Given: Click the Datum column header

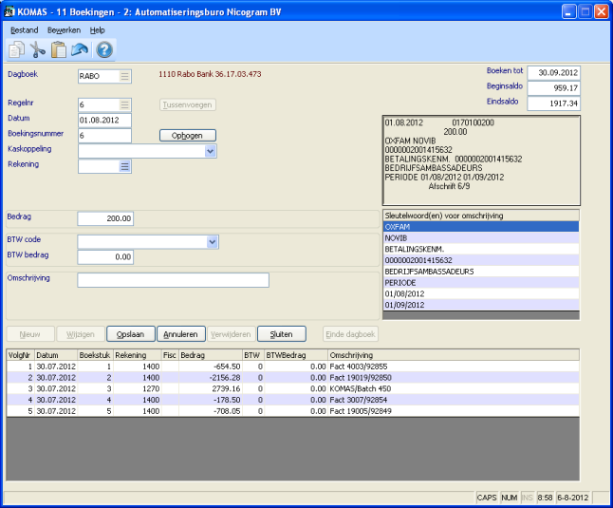Looking at the screenshot, I should [x=56, y=355].
